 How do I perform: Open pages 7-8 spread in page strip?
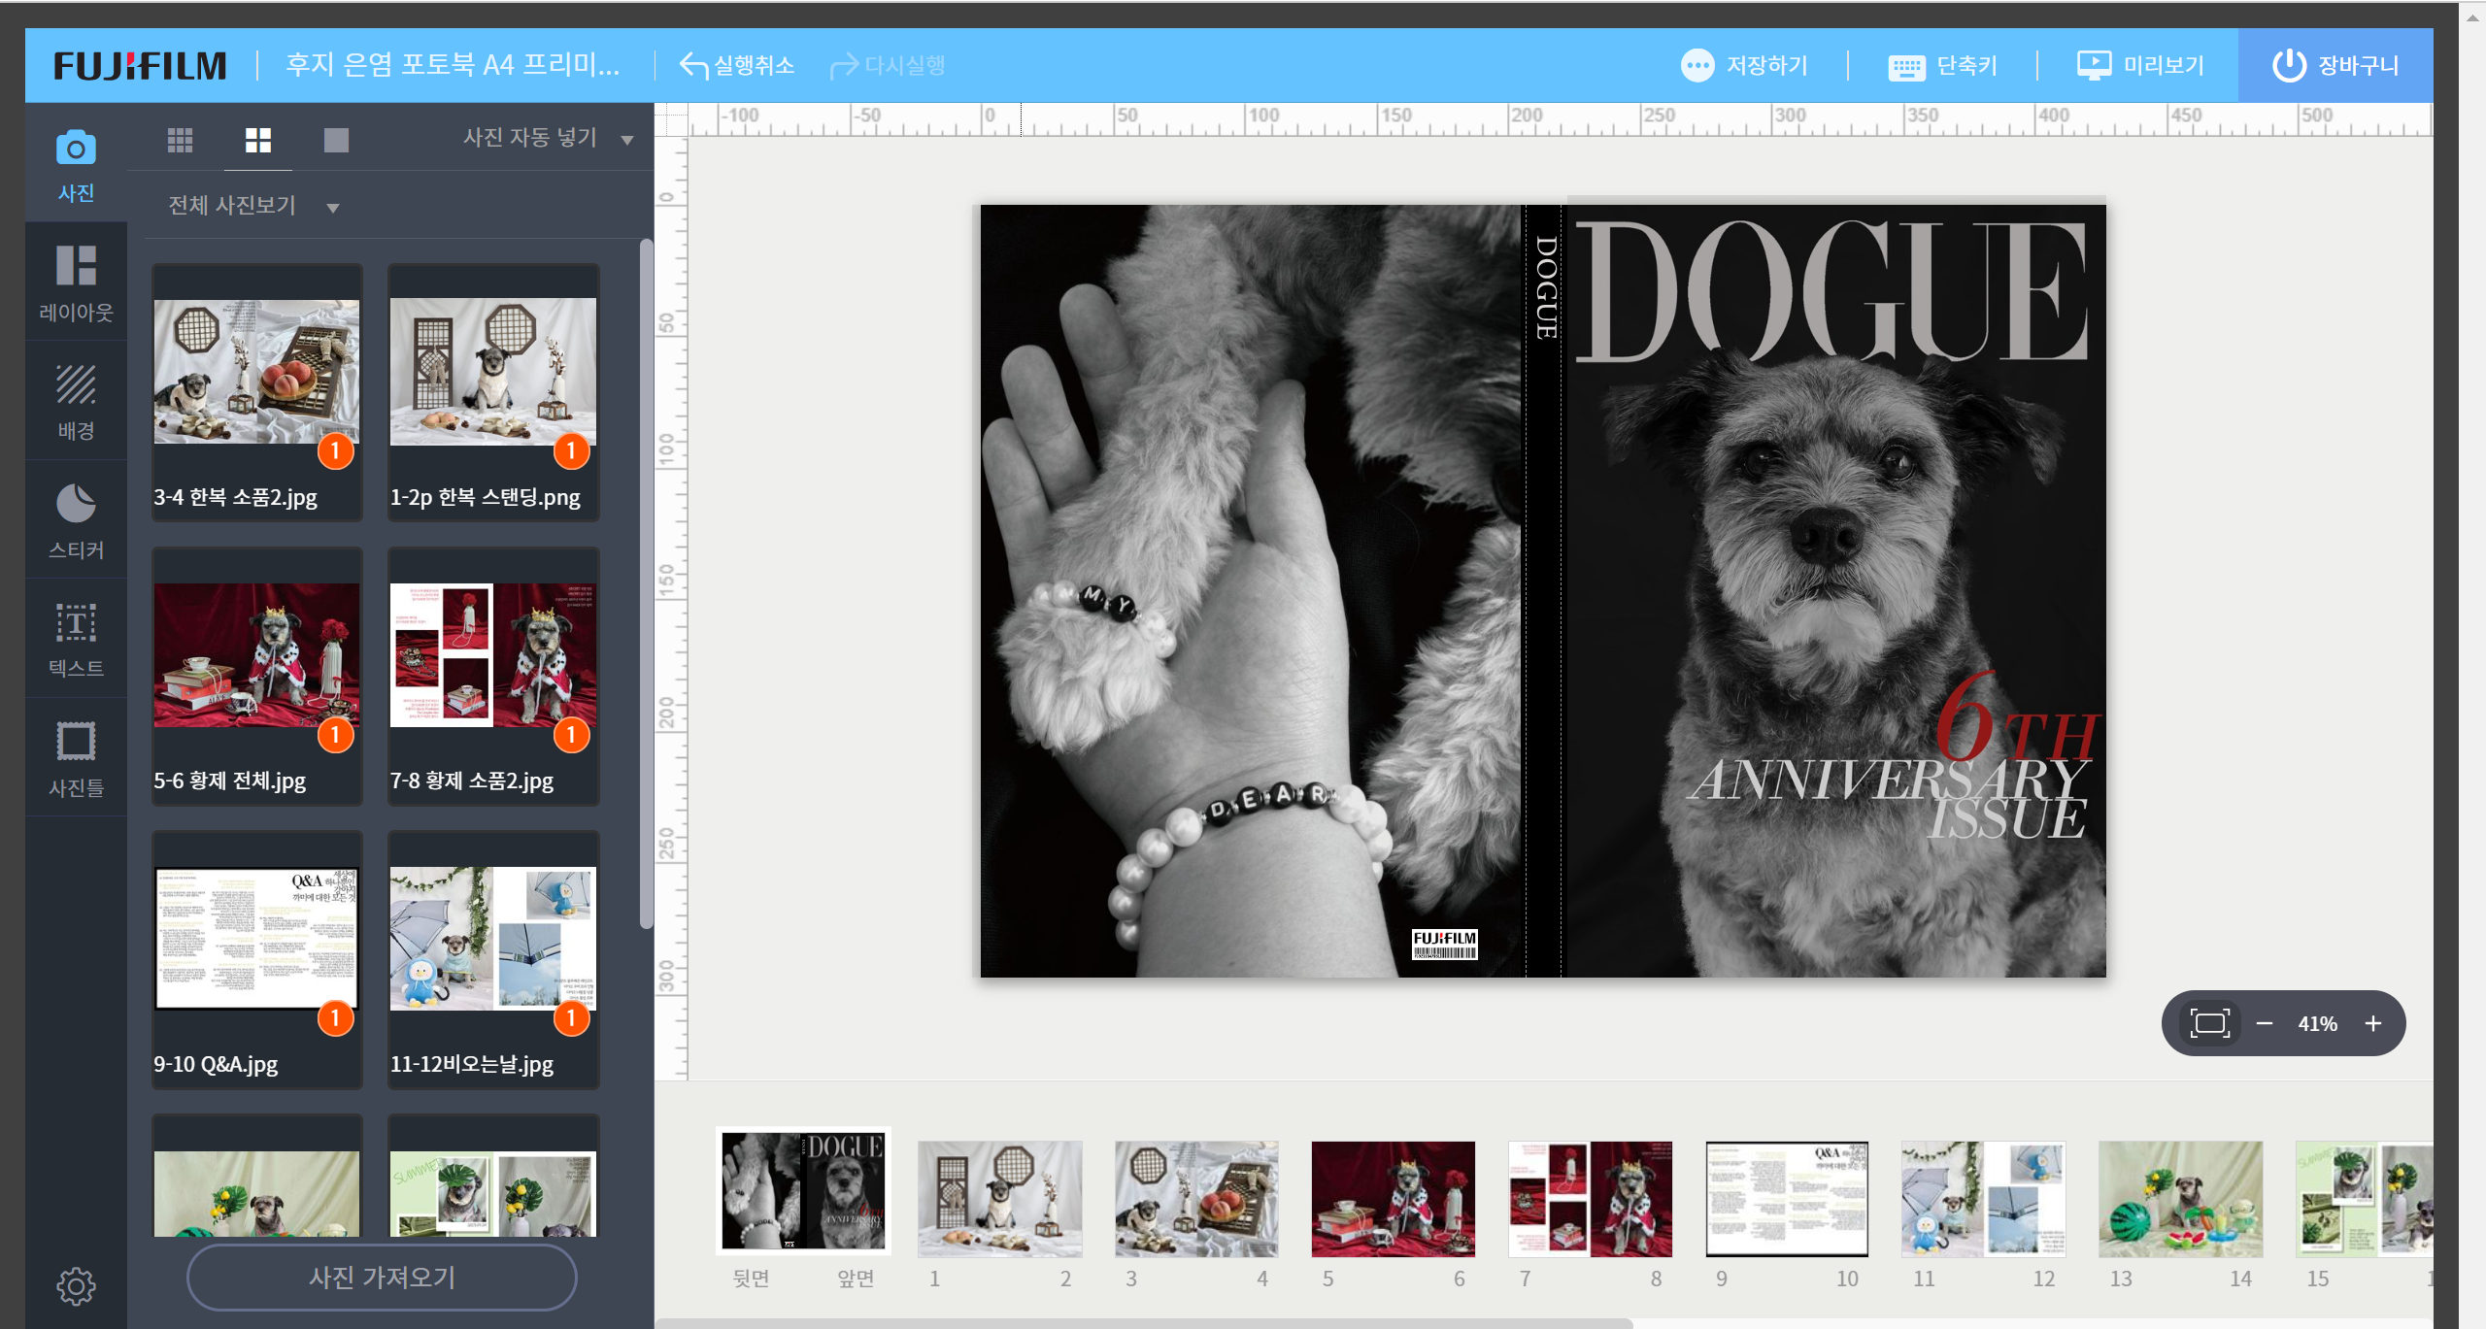[x=1591, y=1199]
